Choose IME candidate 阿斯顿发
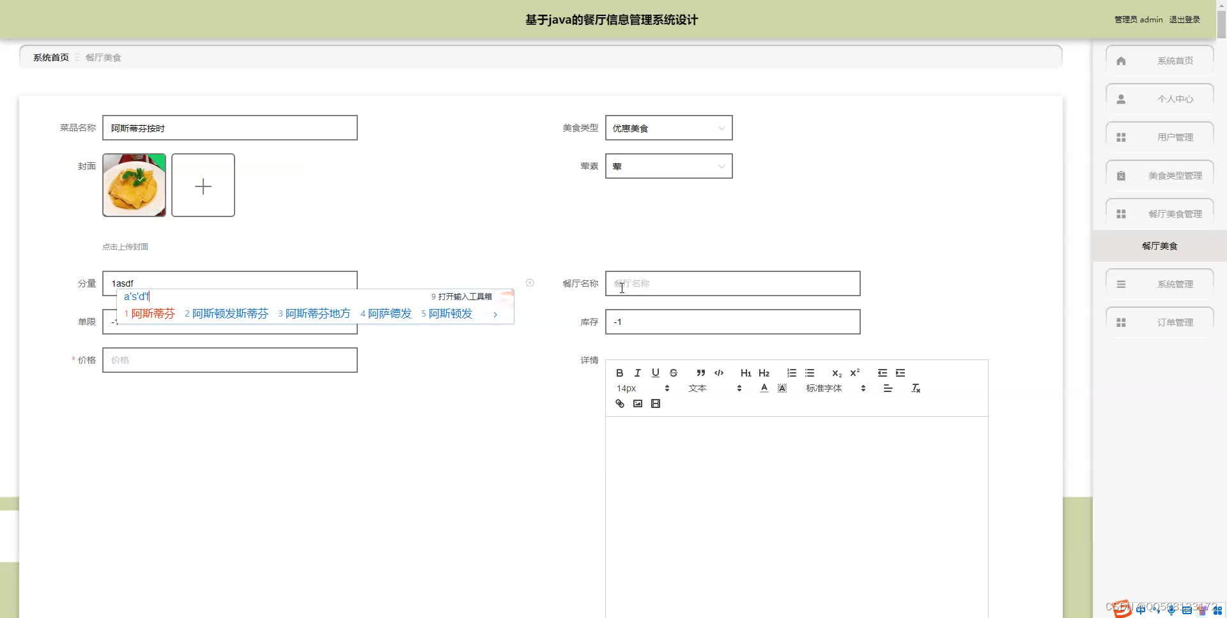 click(447, 313)
